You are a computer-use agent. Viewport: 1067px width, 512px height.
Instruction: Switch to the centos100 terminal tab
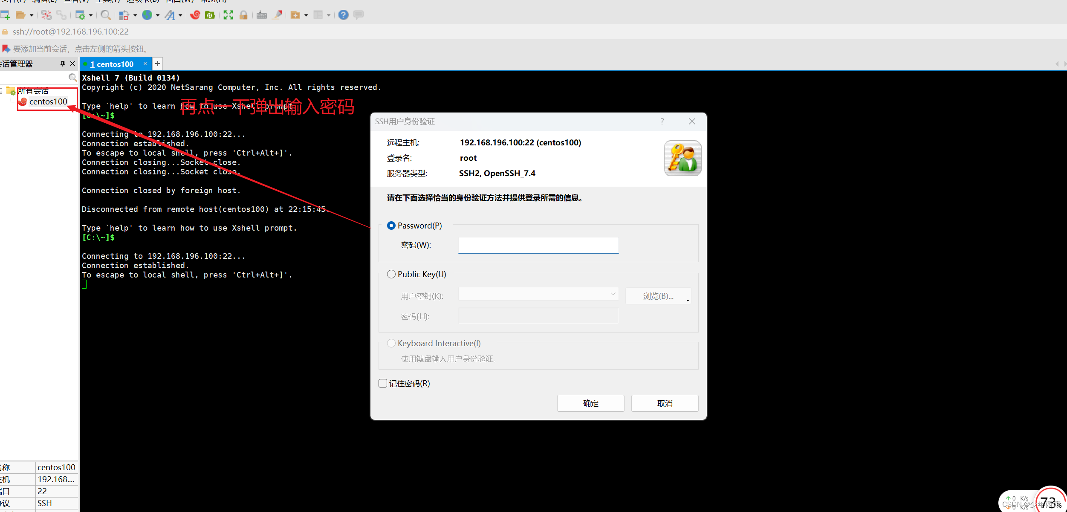(x=113, y=64)
